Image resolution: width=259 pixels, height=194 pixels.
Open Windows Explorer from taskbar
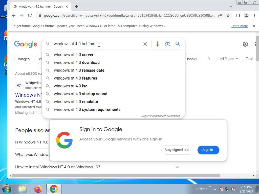[x=23, y=189]
